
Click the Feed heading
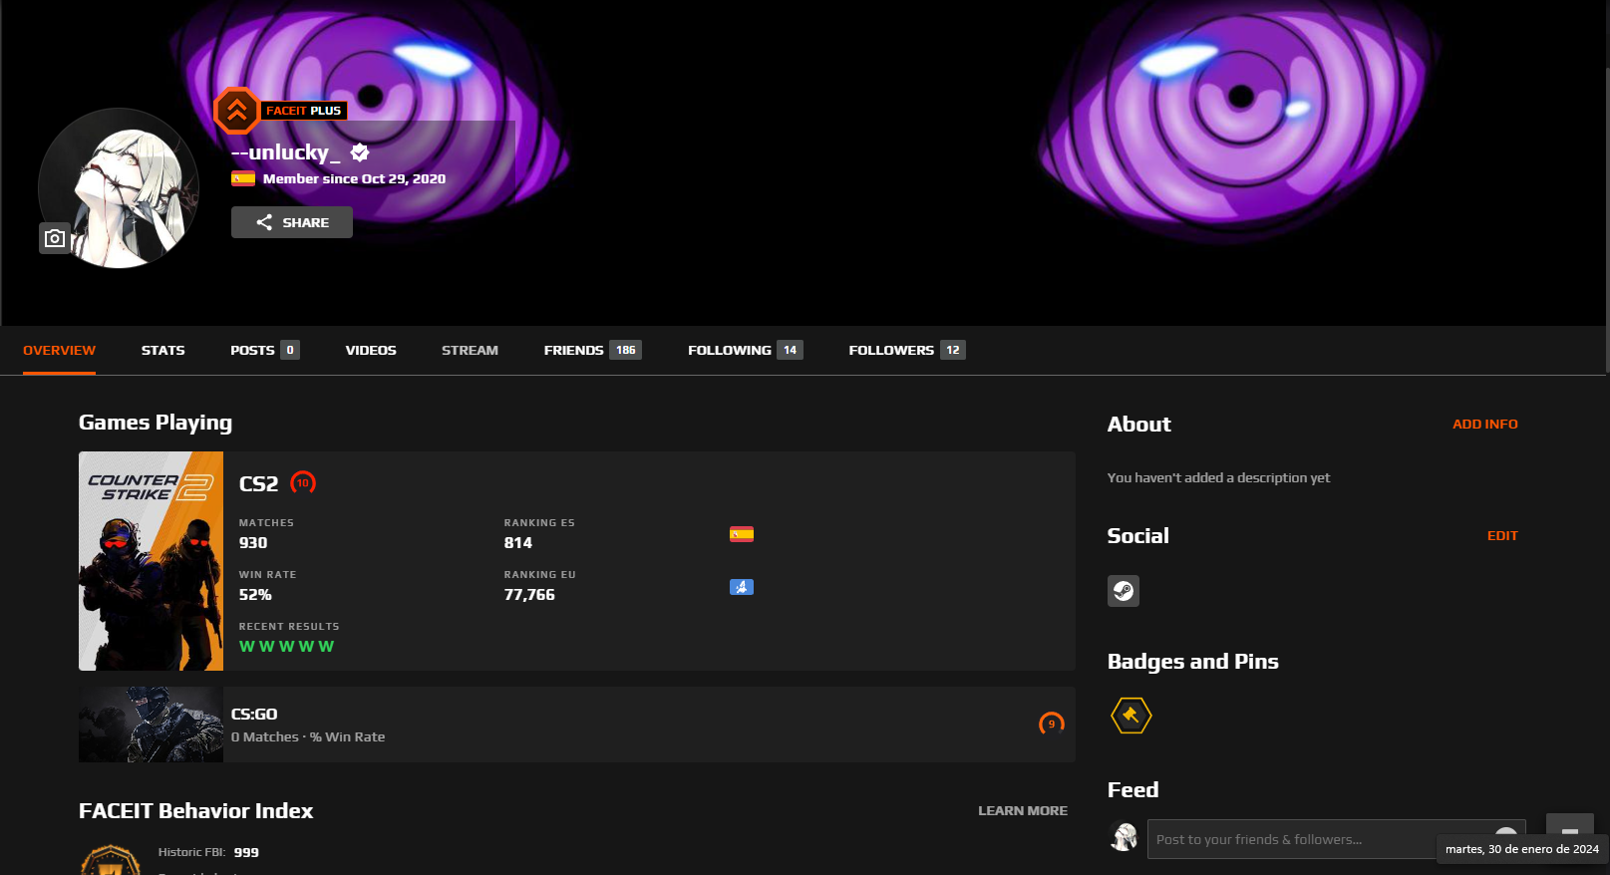(x=1133, y=790)
